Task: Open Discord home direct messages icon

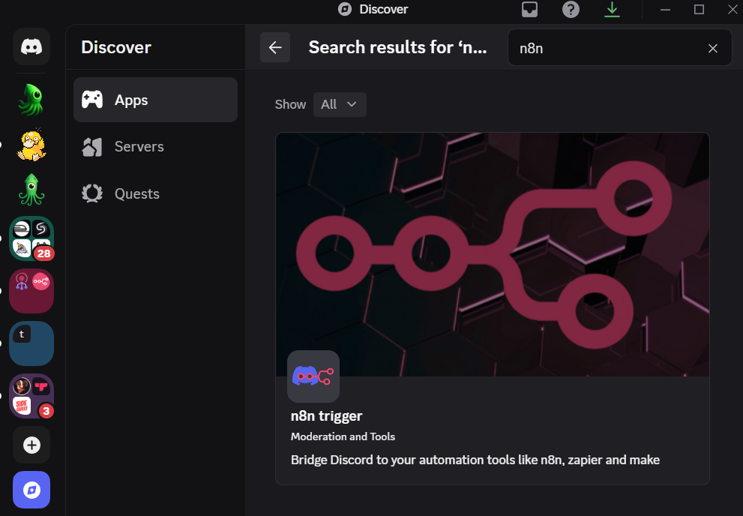Action: pyautogui.click(x=31, y=46)
